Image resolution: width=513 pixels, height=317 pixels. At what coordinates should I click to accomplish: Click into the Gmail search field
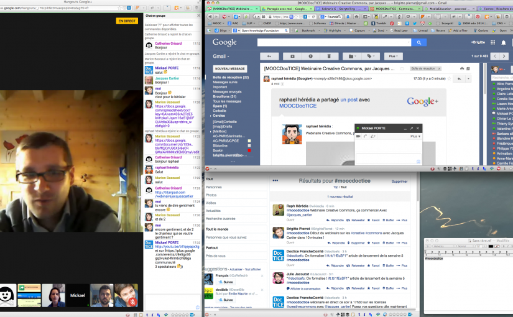pyautogui.click(x=334, y=42)
